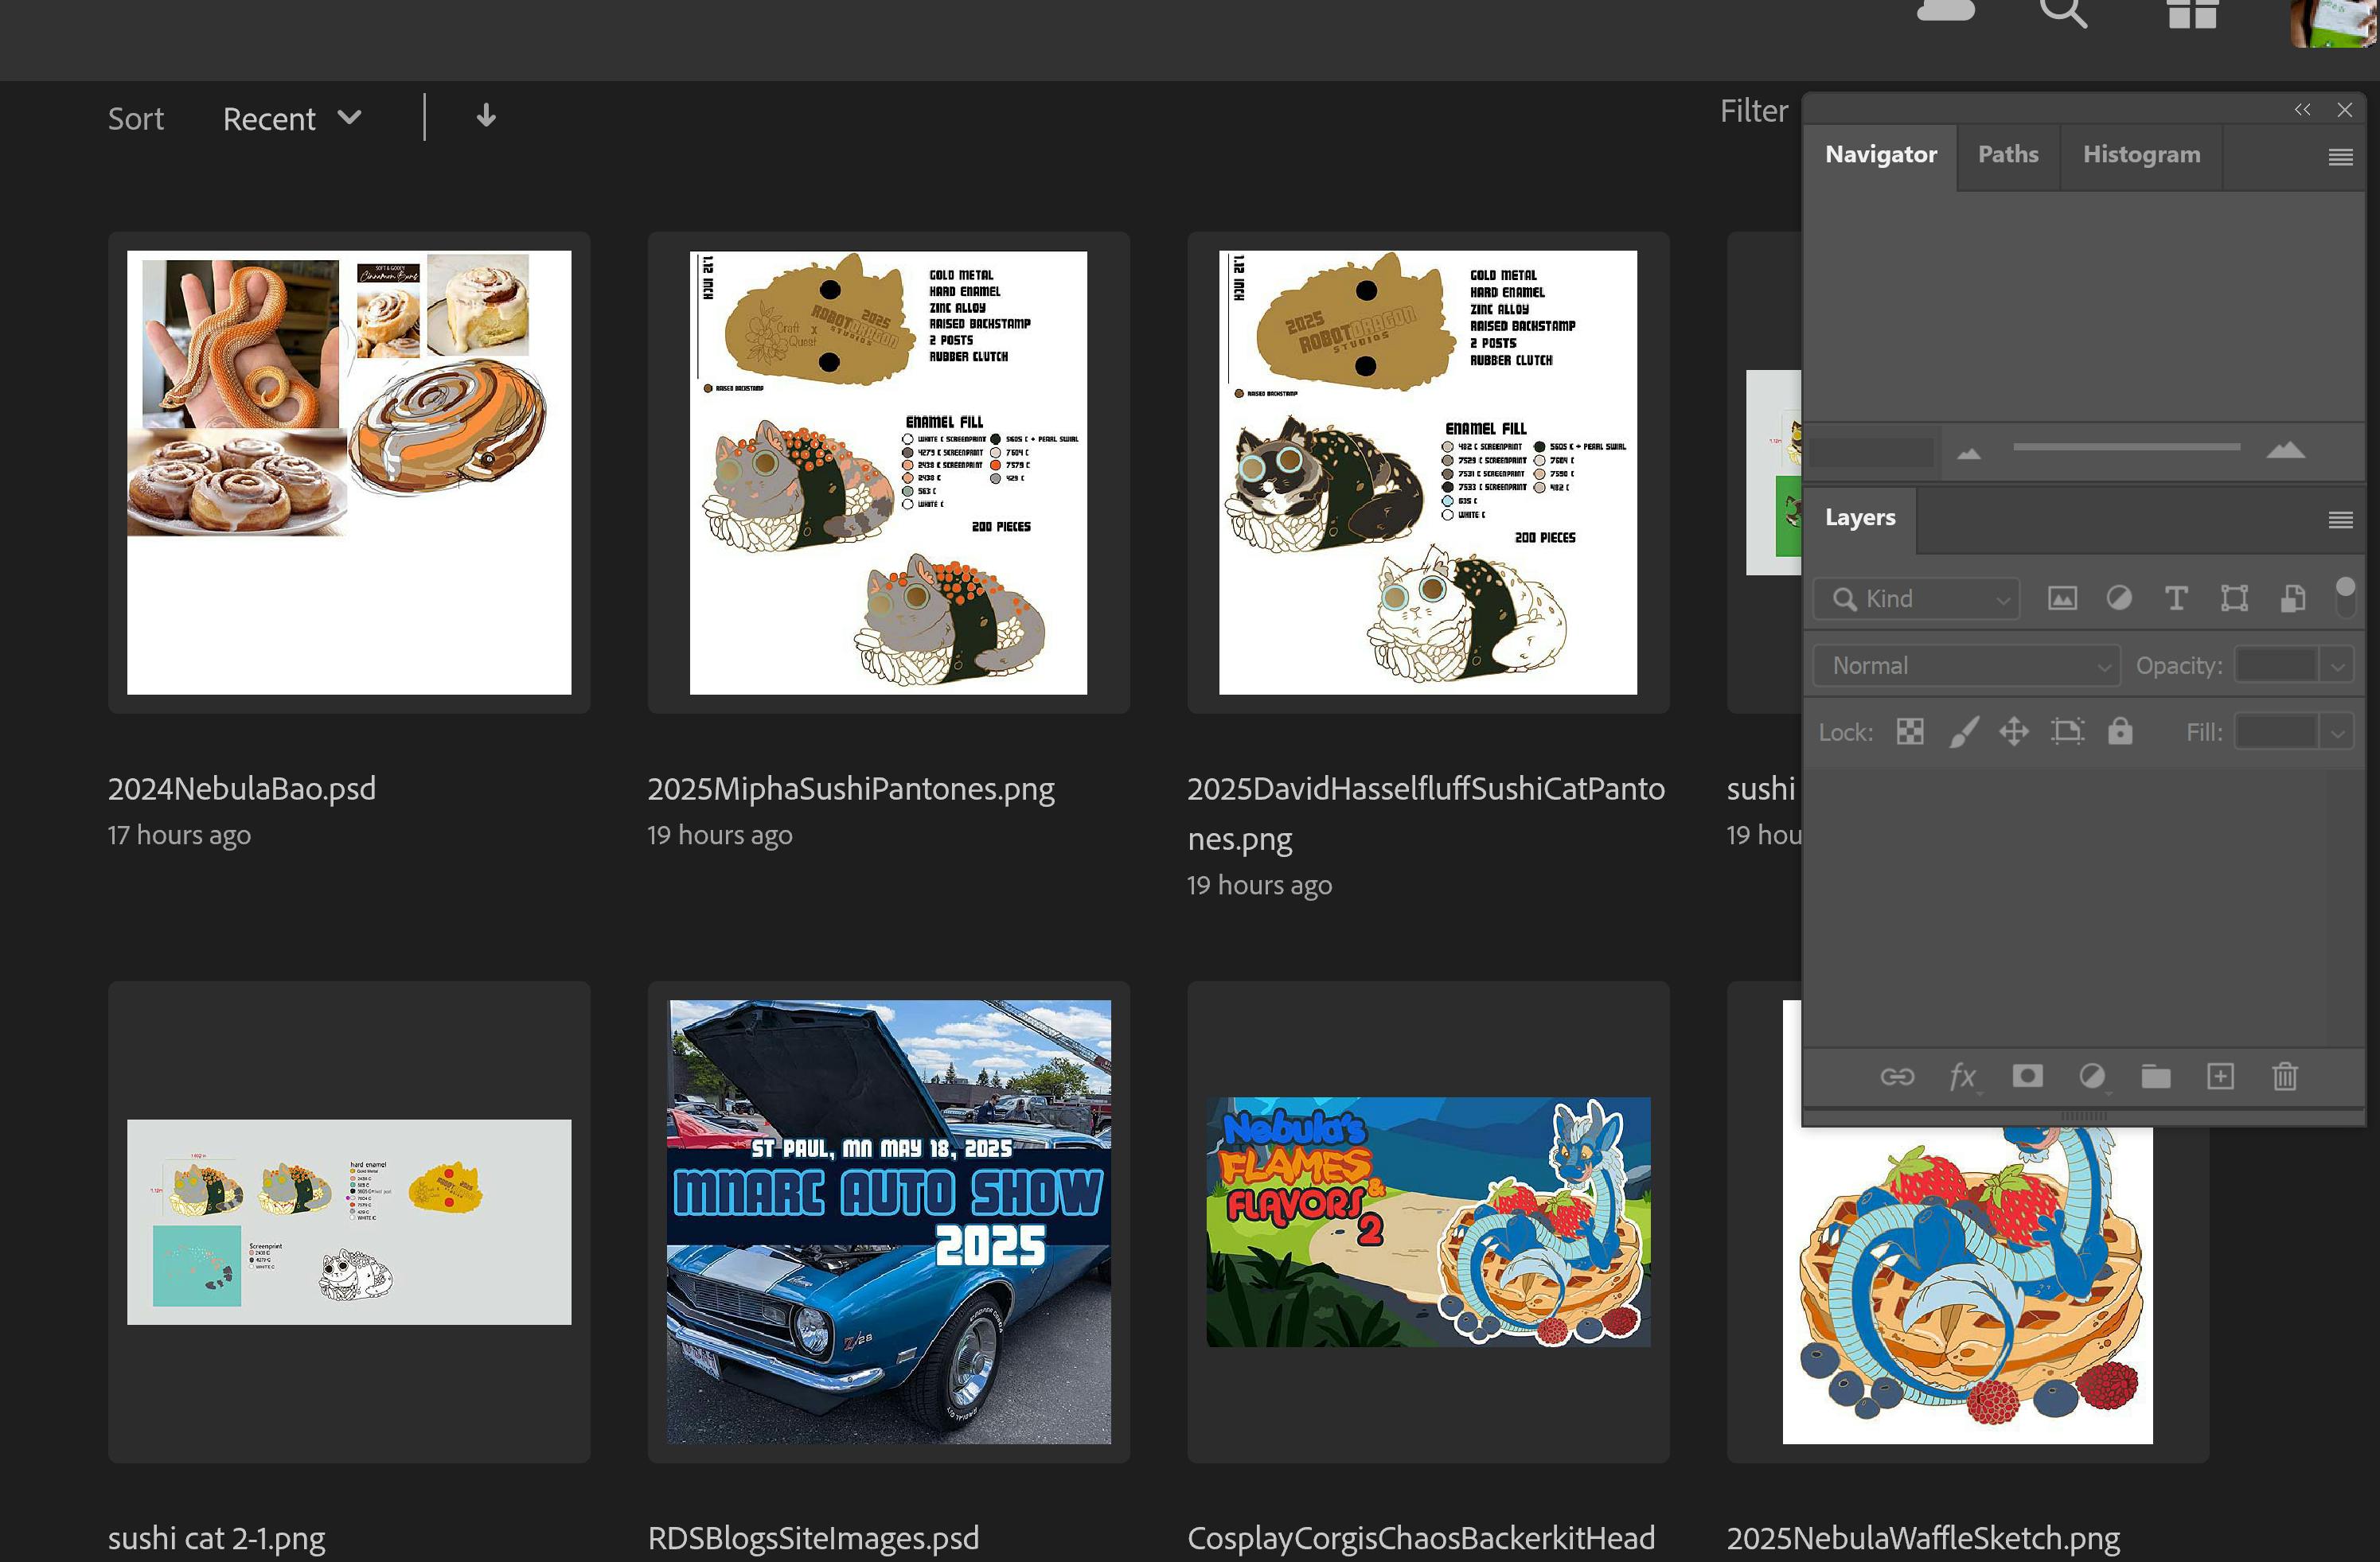The height and width of the screenshot is (1562, 2380).
Task: Open the 2024NebulaBao.psd thumbnail
Action: click(x=349, y=473)
